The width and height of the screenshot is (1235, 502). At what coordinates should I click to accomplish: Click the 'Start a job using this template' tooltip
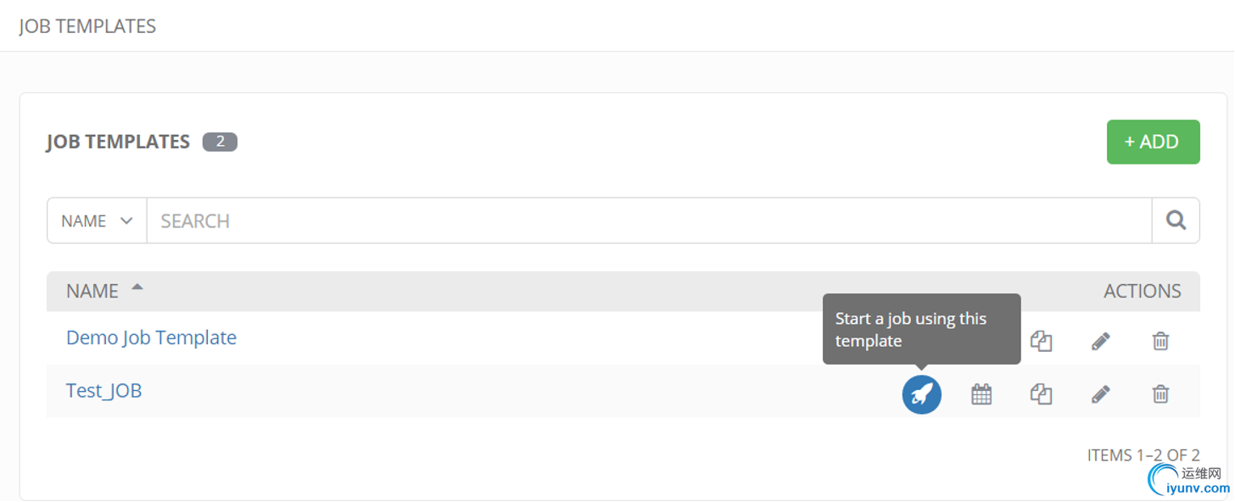[921, 329]
